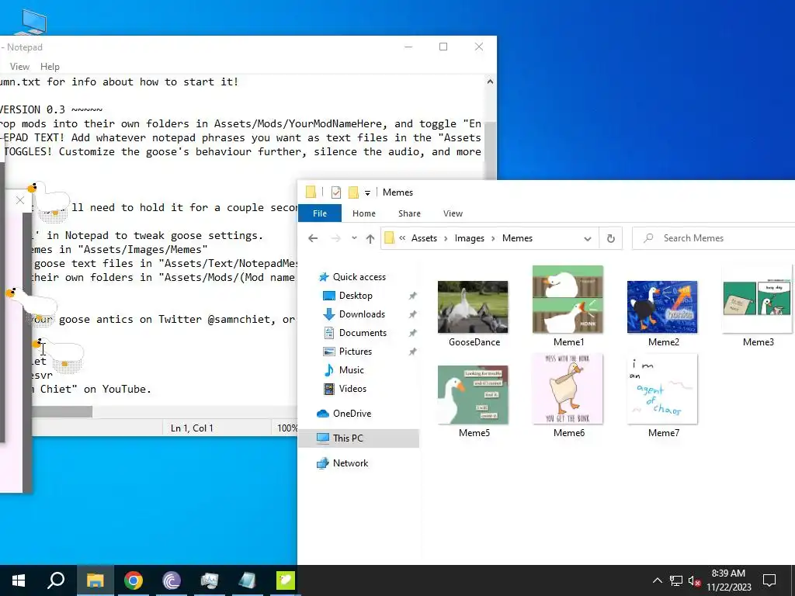Click Memes in the address breadcrumb
This screenshot has height=596, width=795.
[x=517, y=238]
